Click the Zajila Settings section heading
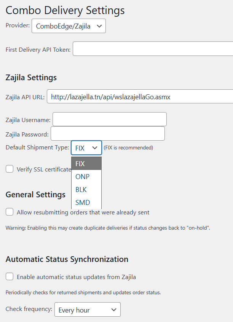 (x=31, y=77)
